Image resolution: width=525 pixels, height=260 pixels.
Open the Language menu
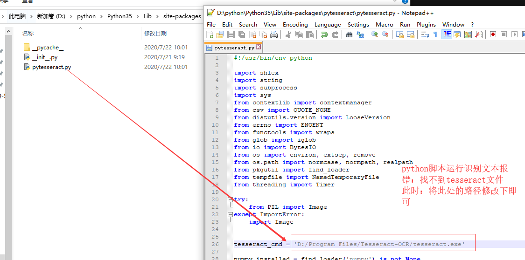[328, 24]
